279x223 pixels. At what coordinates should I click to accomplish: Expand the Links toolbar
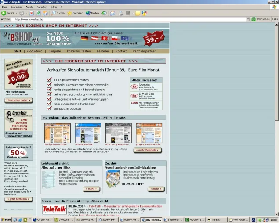[x=275, y=19]
